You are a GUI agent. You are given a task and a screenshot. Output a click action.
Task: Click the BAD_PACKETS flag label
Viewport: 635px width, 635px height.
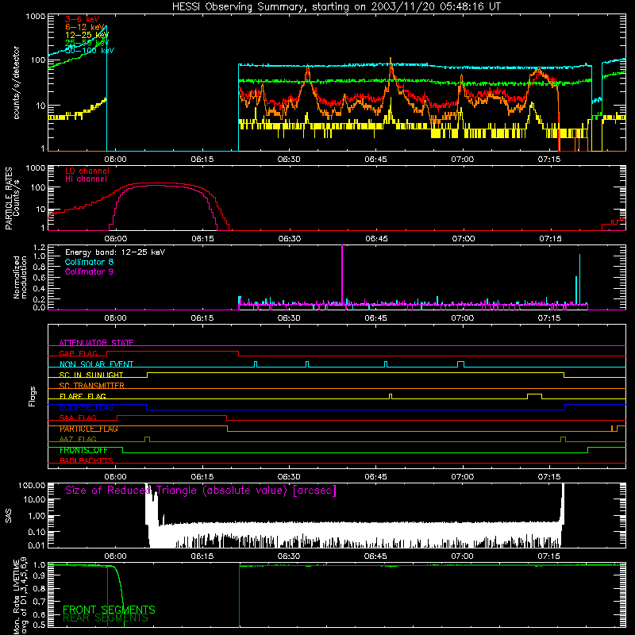(87, 460)
